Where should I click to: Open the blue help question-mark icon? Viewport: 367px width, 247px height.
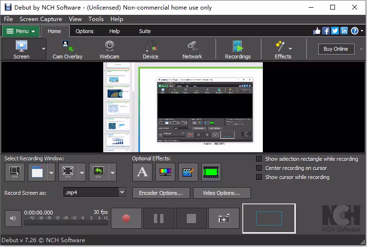(355, 31)
